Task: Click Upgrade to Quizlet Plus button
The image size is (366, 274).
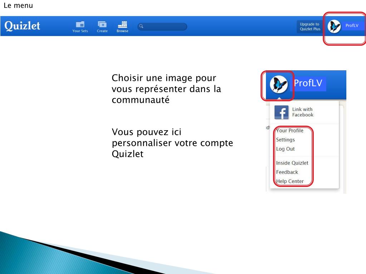Action: (x=310, y=26)
